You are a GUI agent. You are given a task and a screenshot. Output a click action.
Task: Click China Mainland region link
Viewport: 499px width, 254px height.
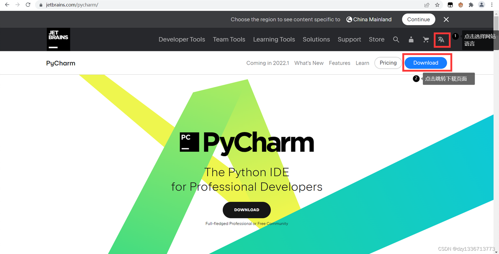click(x=372, y=19)
